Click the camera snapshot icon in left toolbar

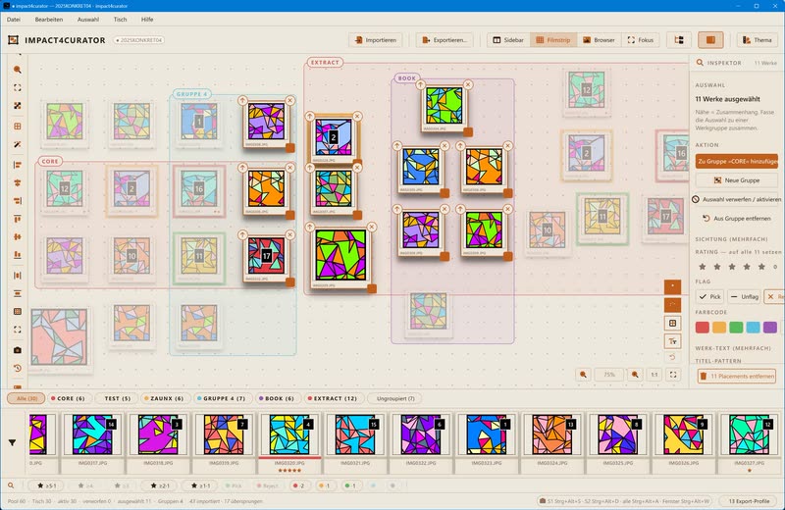[x=17, y=350]
